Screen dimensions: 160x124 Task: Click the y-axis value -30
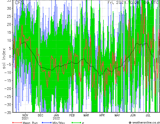(x=8, y=105)
